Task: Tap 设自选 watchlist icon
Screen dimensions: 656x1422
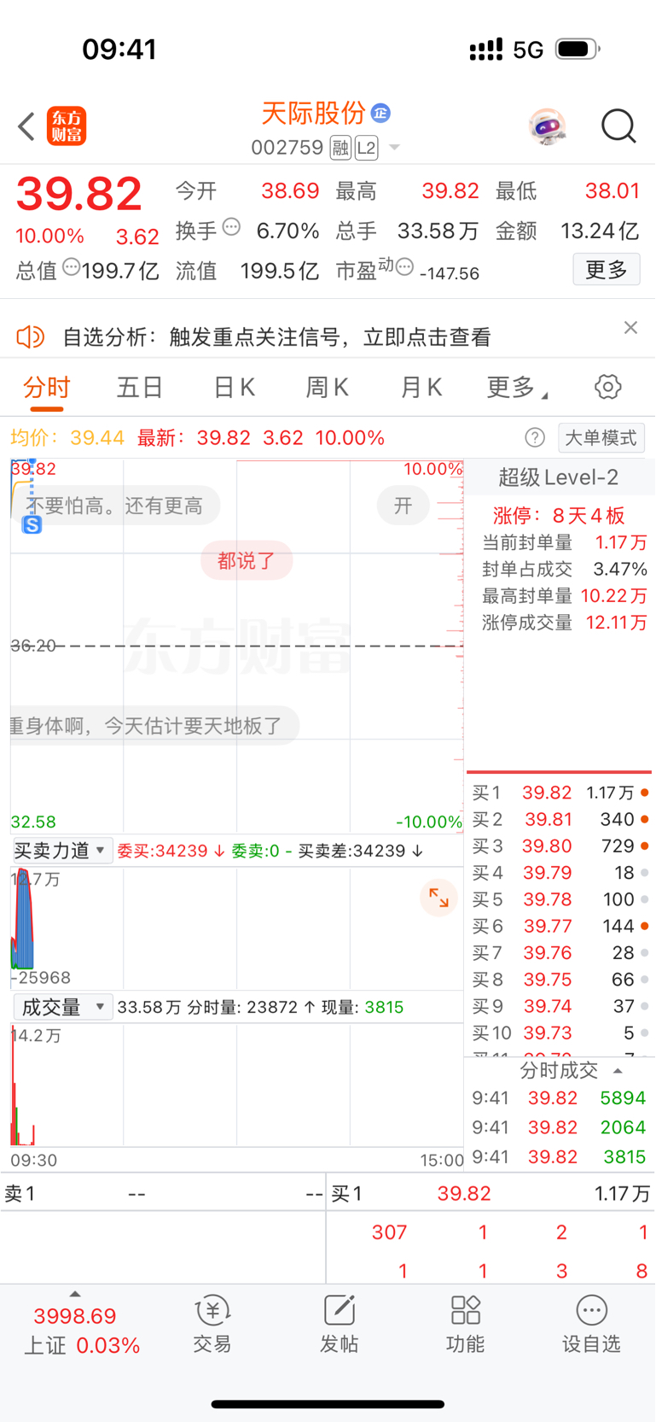Action: 591,1324
